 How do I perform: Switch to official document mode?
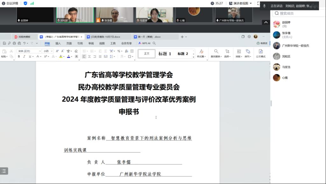(x=261, y=53)
